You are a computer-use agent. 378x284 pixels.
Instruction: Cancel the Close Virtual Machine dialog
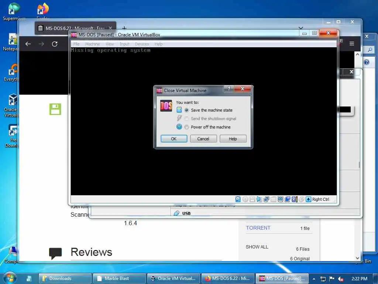(203, 139)
